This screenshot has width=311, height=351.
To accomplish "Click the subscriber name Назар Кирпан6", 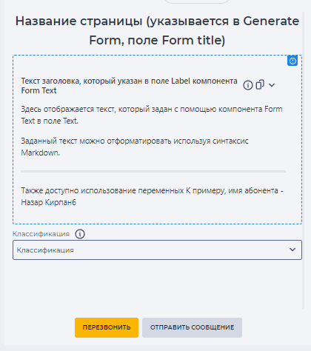I will pos(49,202).
